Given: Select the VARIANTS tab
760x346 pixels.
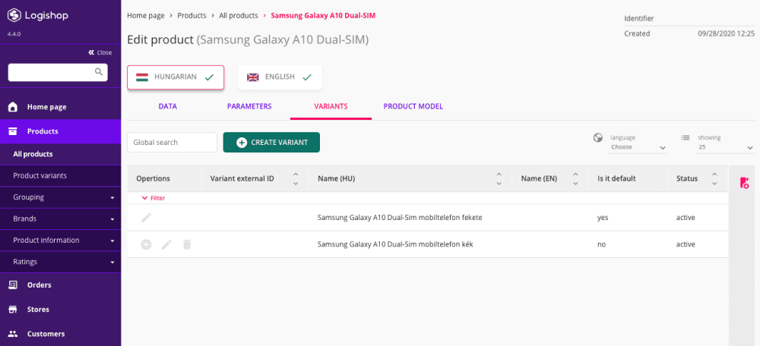Looking at the screenshot, I should pos(331,106).
